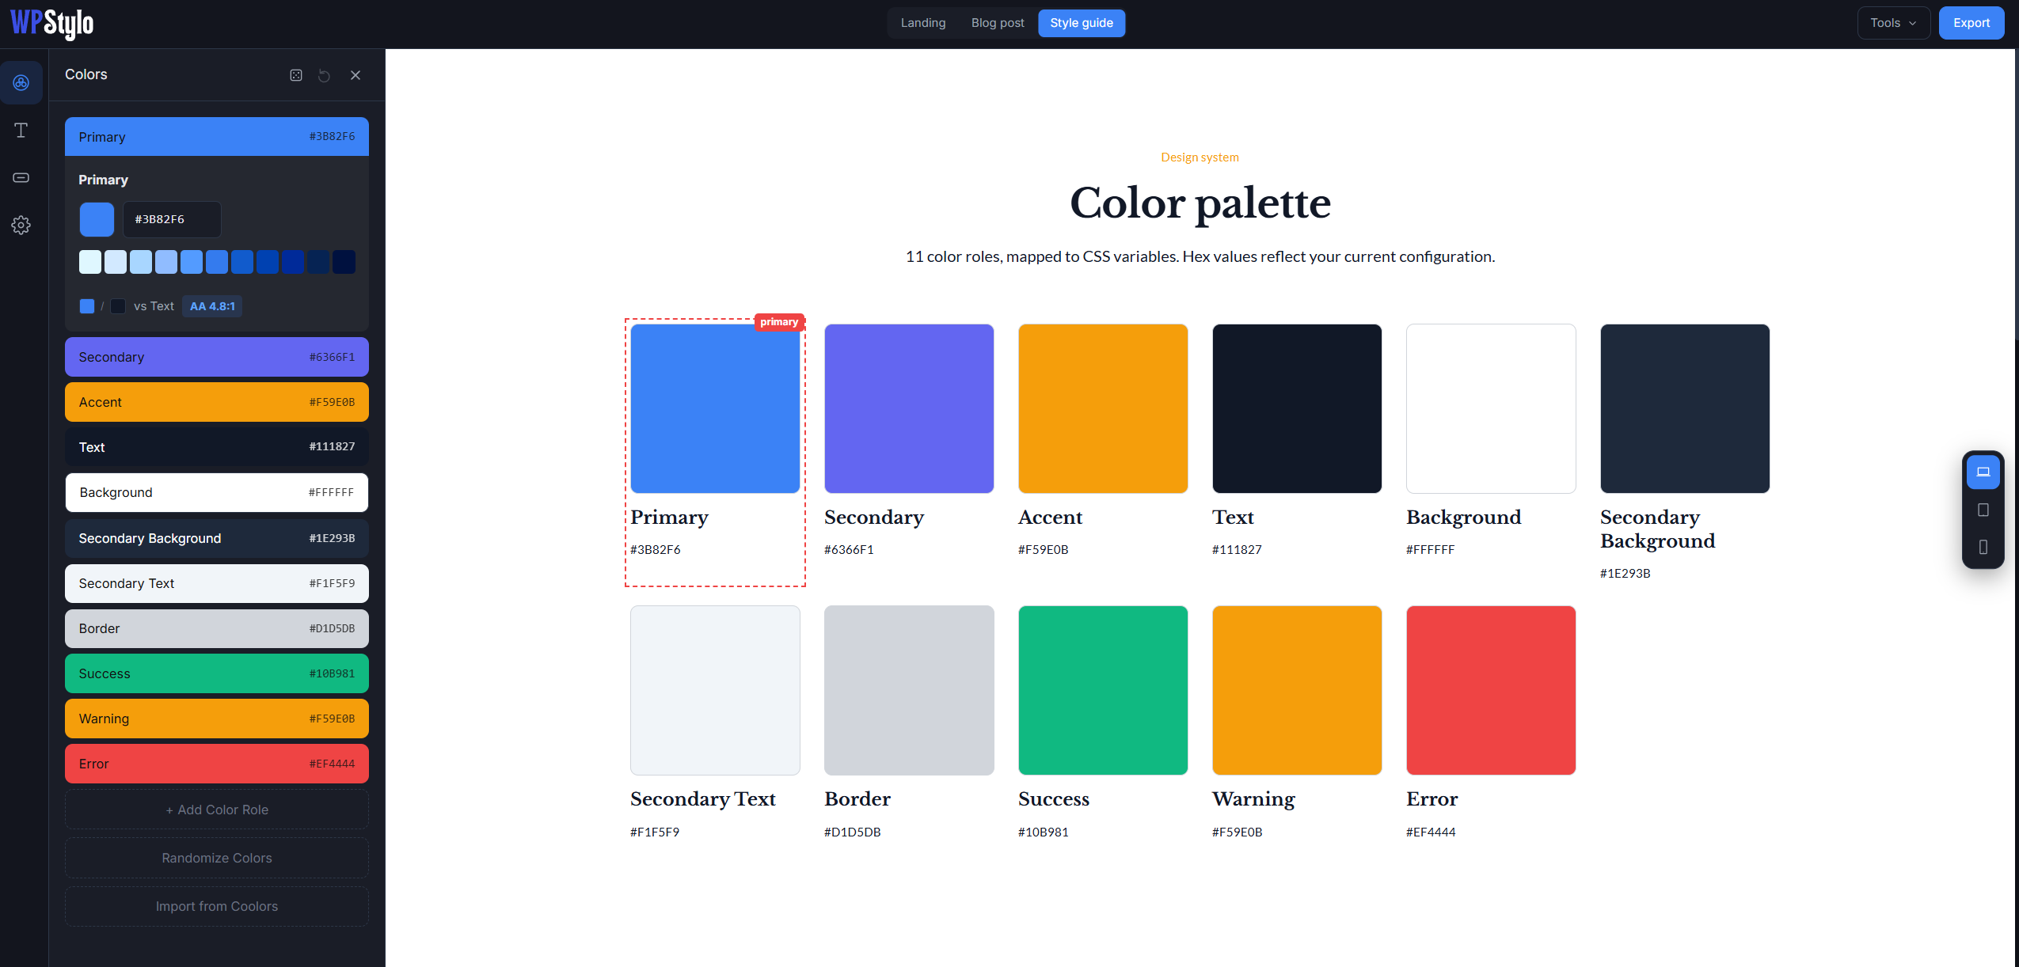Open the Buttons/components sidebar icon
The image size is (2019, 967).
[x=21, y=177]
